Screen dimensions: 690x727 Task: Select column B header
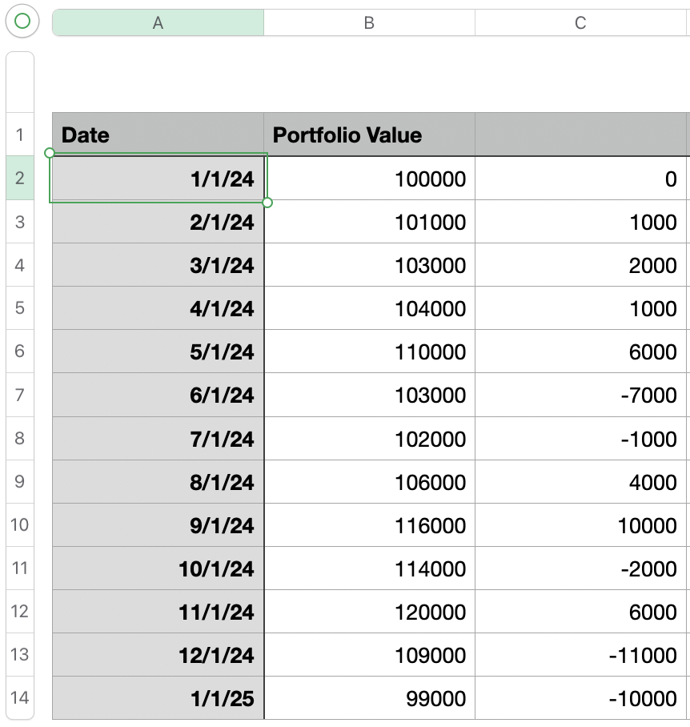(x=369, y=23)
